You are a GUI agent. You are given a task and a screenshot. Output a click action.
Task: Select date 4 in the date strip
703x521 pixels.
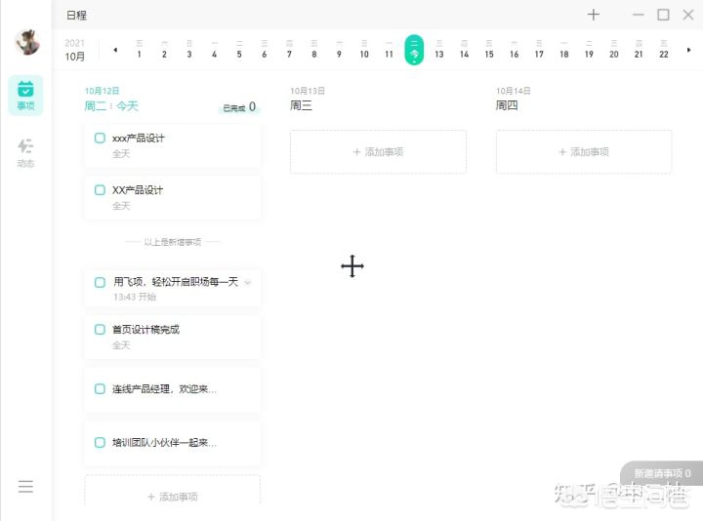coord(214,50)
